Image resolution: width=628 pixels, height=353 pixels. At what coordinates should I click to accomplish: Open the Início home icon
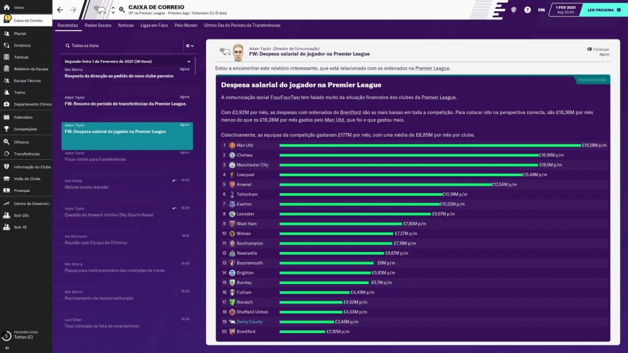coord(6,7)
